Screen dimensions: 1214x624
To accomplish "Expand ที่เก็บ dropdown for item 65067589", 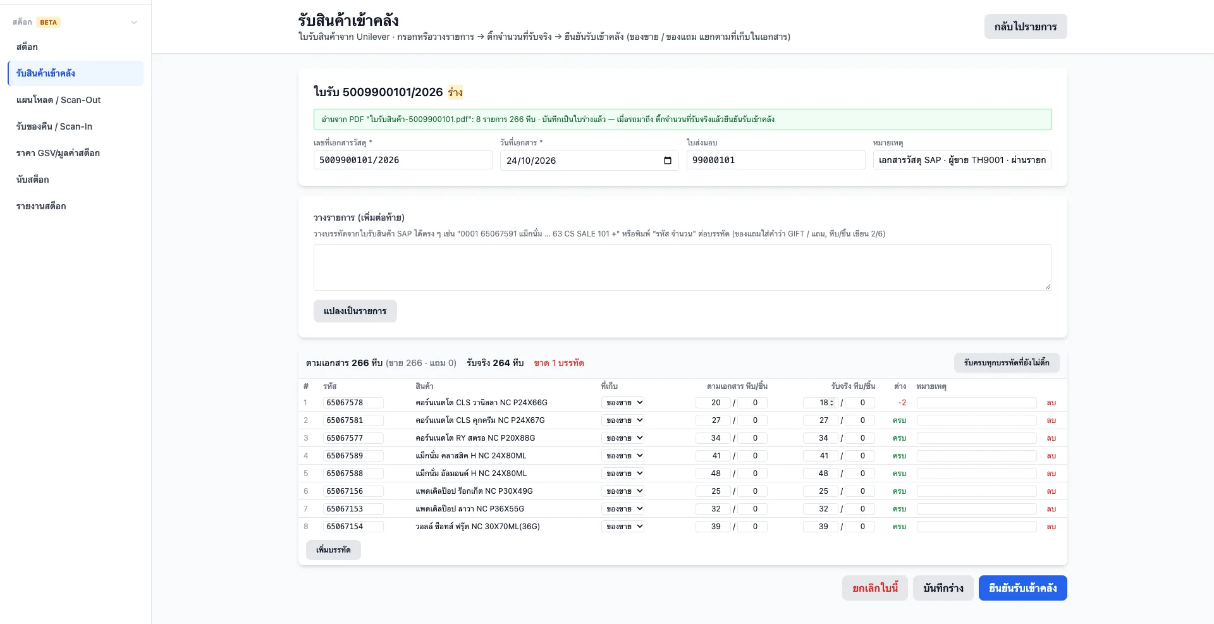I will pos(623,456).
